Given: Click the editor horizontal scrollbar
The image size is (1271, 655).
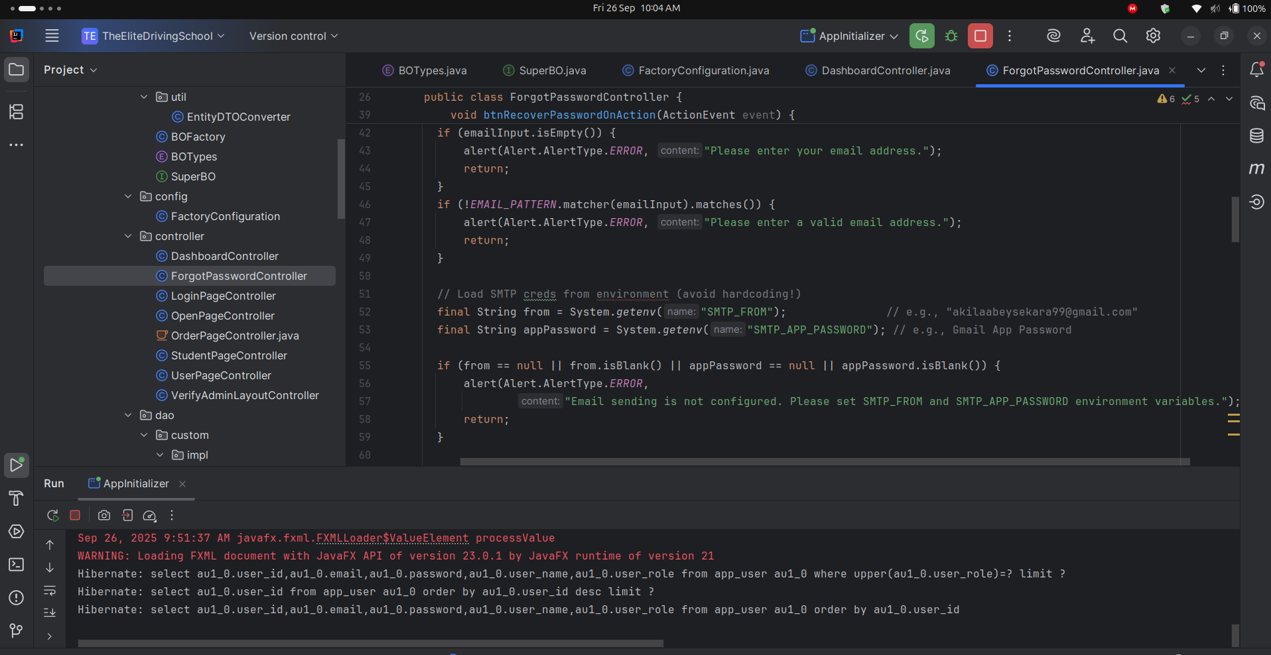Looking at the screenshot, I should click(x=824, y=461).
